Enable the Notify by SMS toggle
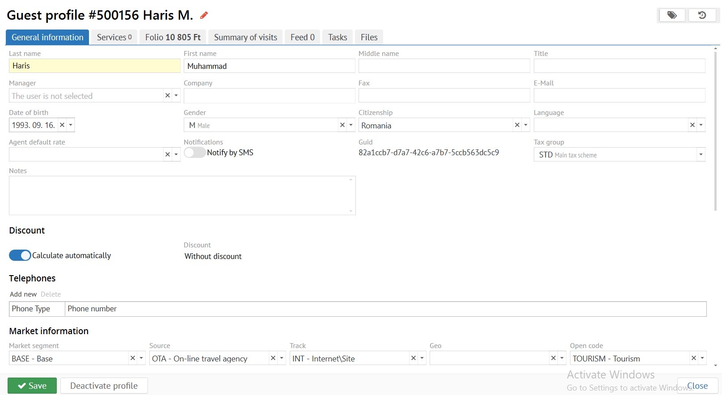Viewport: 722px width, 395px height. (195, 153)
